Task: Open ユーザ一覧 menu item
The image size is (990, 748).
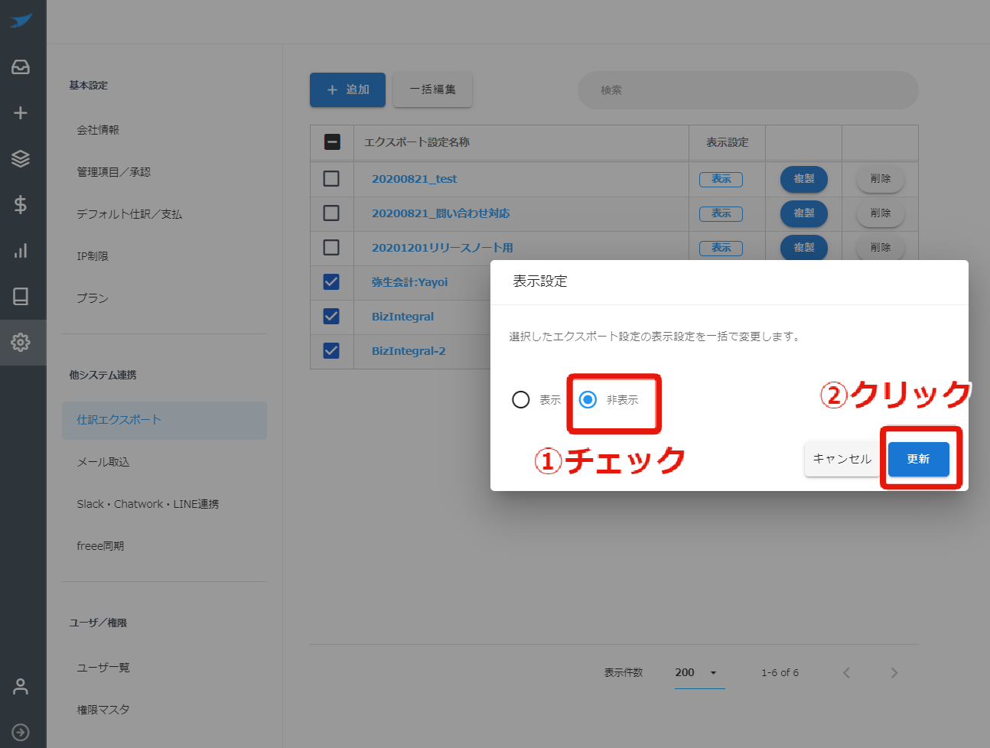Action: (103, 668)
